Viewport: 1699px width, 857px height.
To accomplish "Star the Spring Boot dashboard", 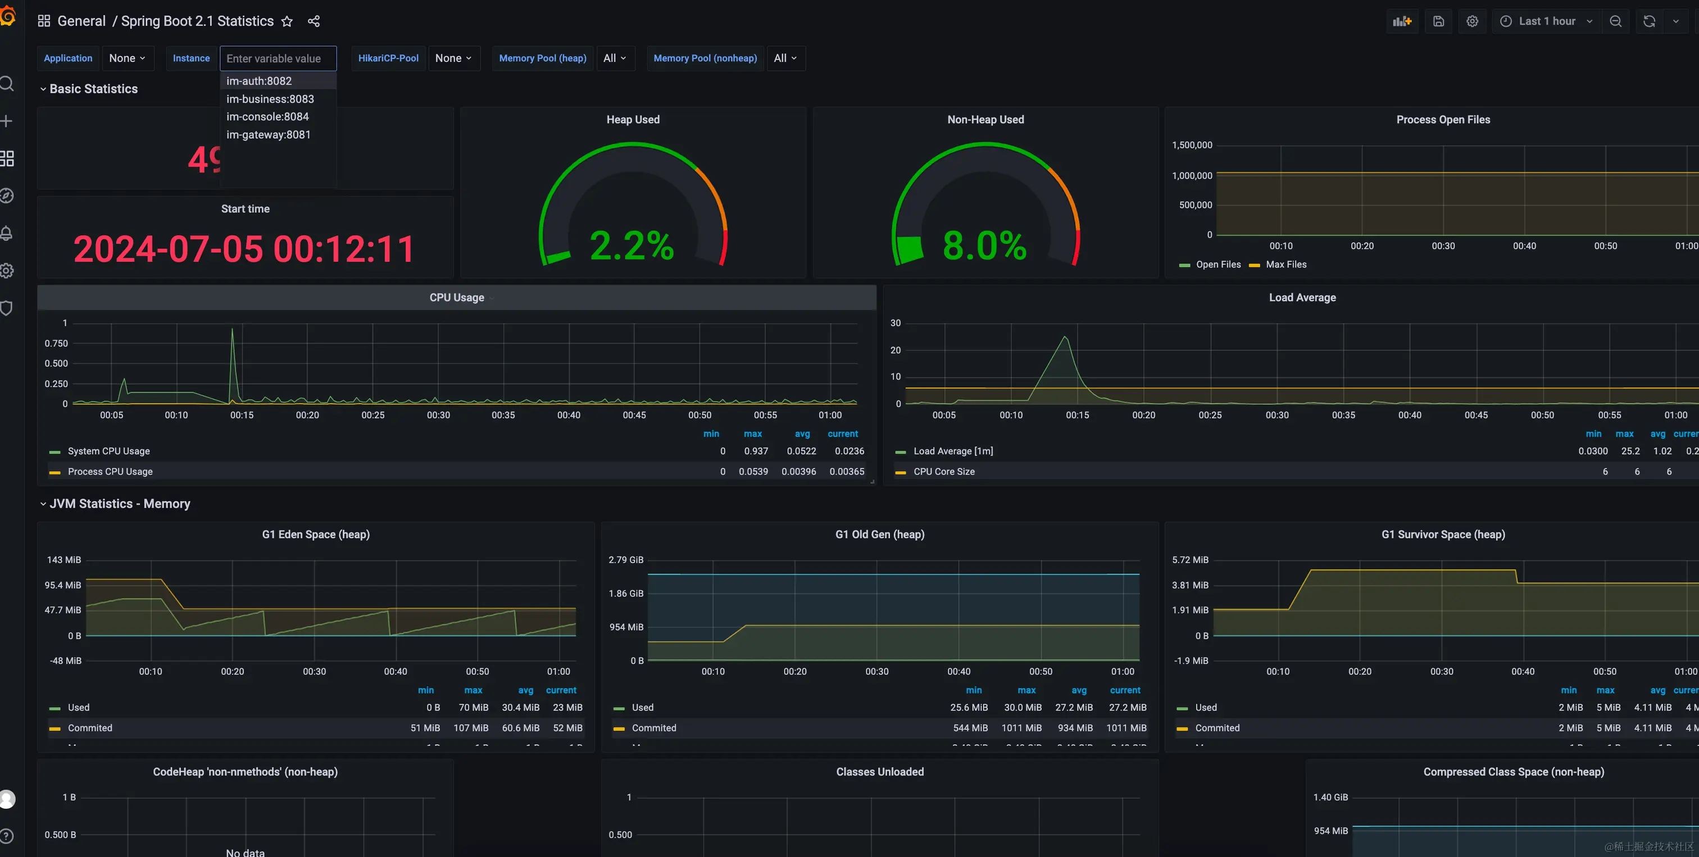I will click(x=287, y=21).
